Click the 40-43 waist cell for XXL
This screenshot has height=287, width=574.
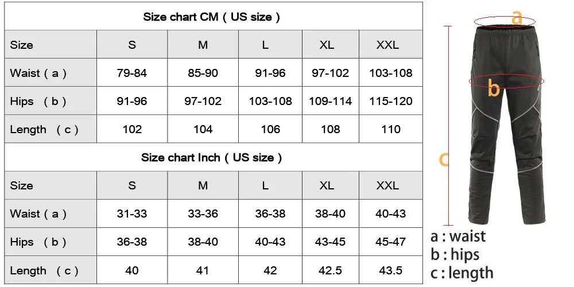390,214
